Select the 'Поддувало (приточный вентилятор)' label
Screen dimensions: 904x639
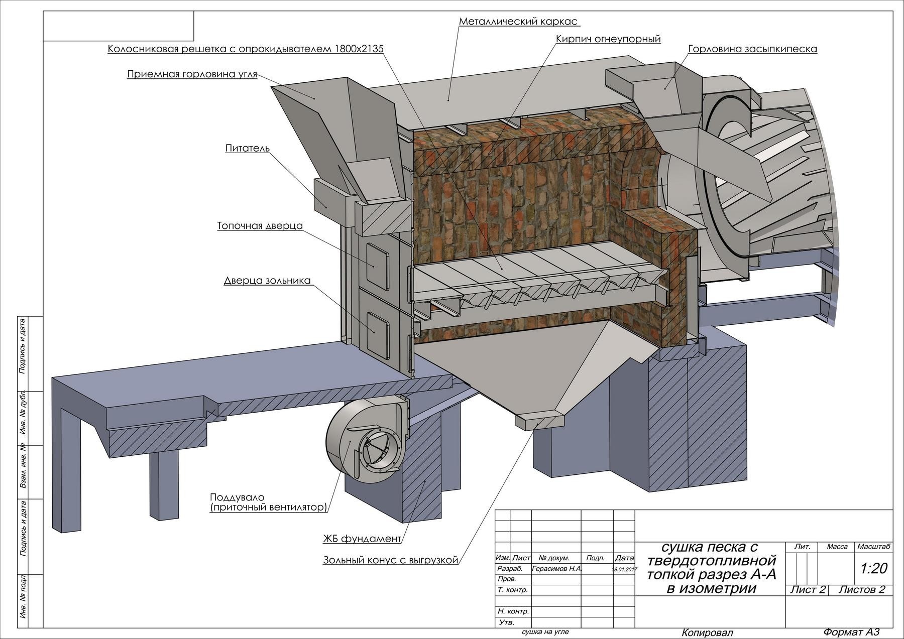tap(268, 502)
